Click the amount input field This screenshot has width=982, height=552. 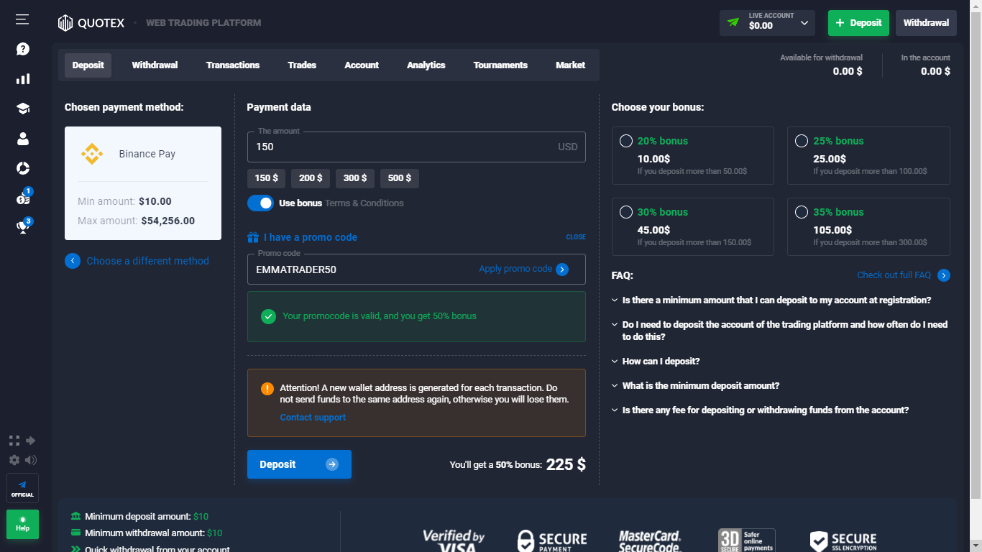tap(416, 147)
